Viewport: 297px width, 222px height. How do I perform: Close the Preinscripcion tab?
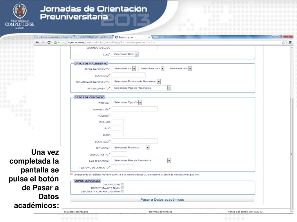click(149, 37)
